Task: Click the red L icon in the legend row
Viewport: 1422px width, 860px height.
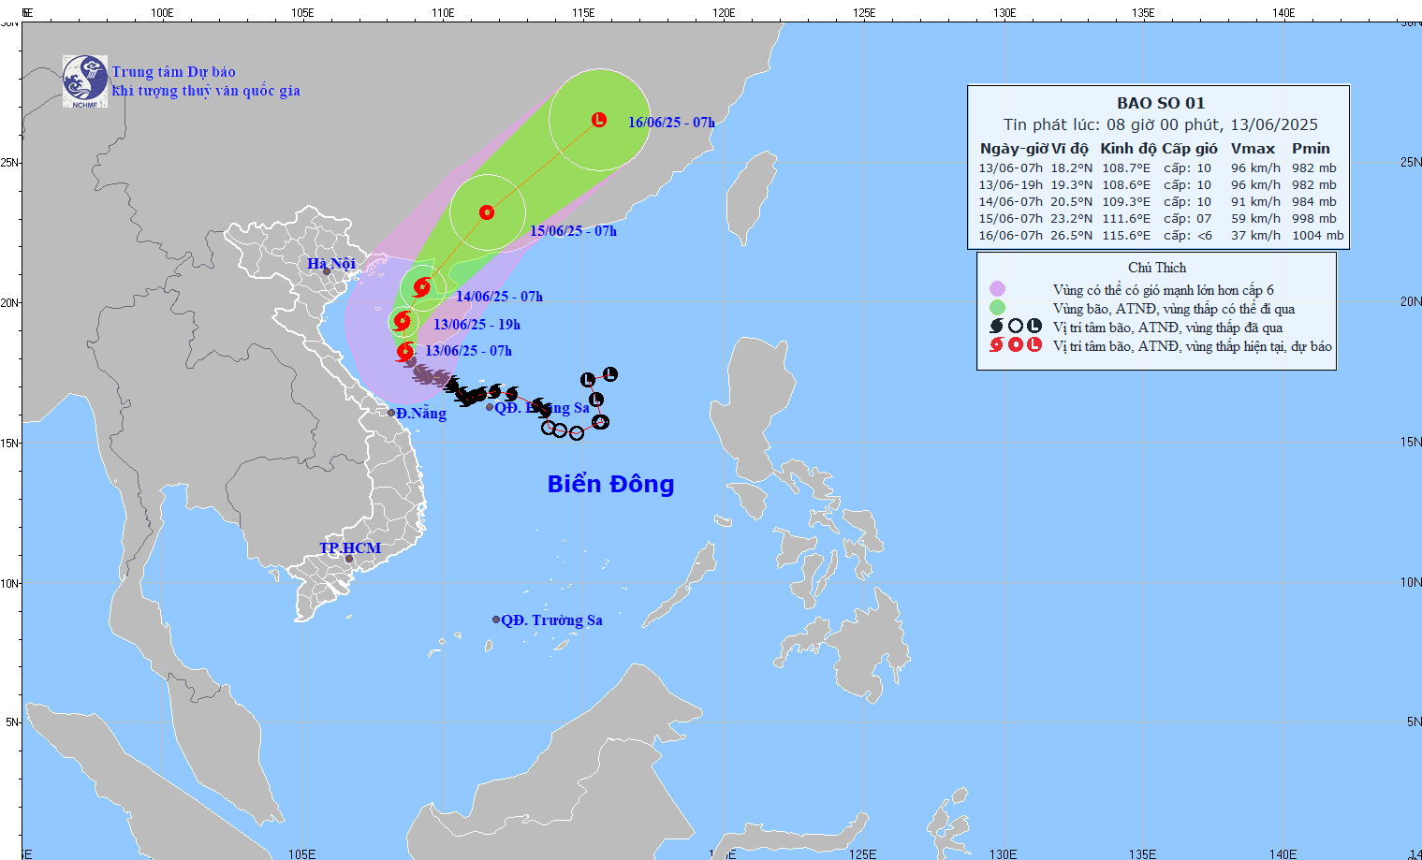Action: (x=1034, y=344)
